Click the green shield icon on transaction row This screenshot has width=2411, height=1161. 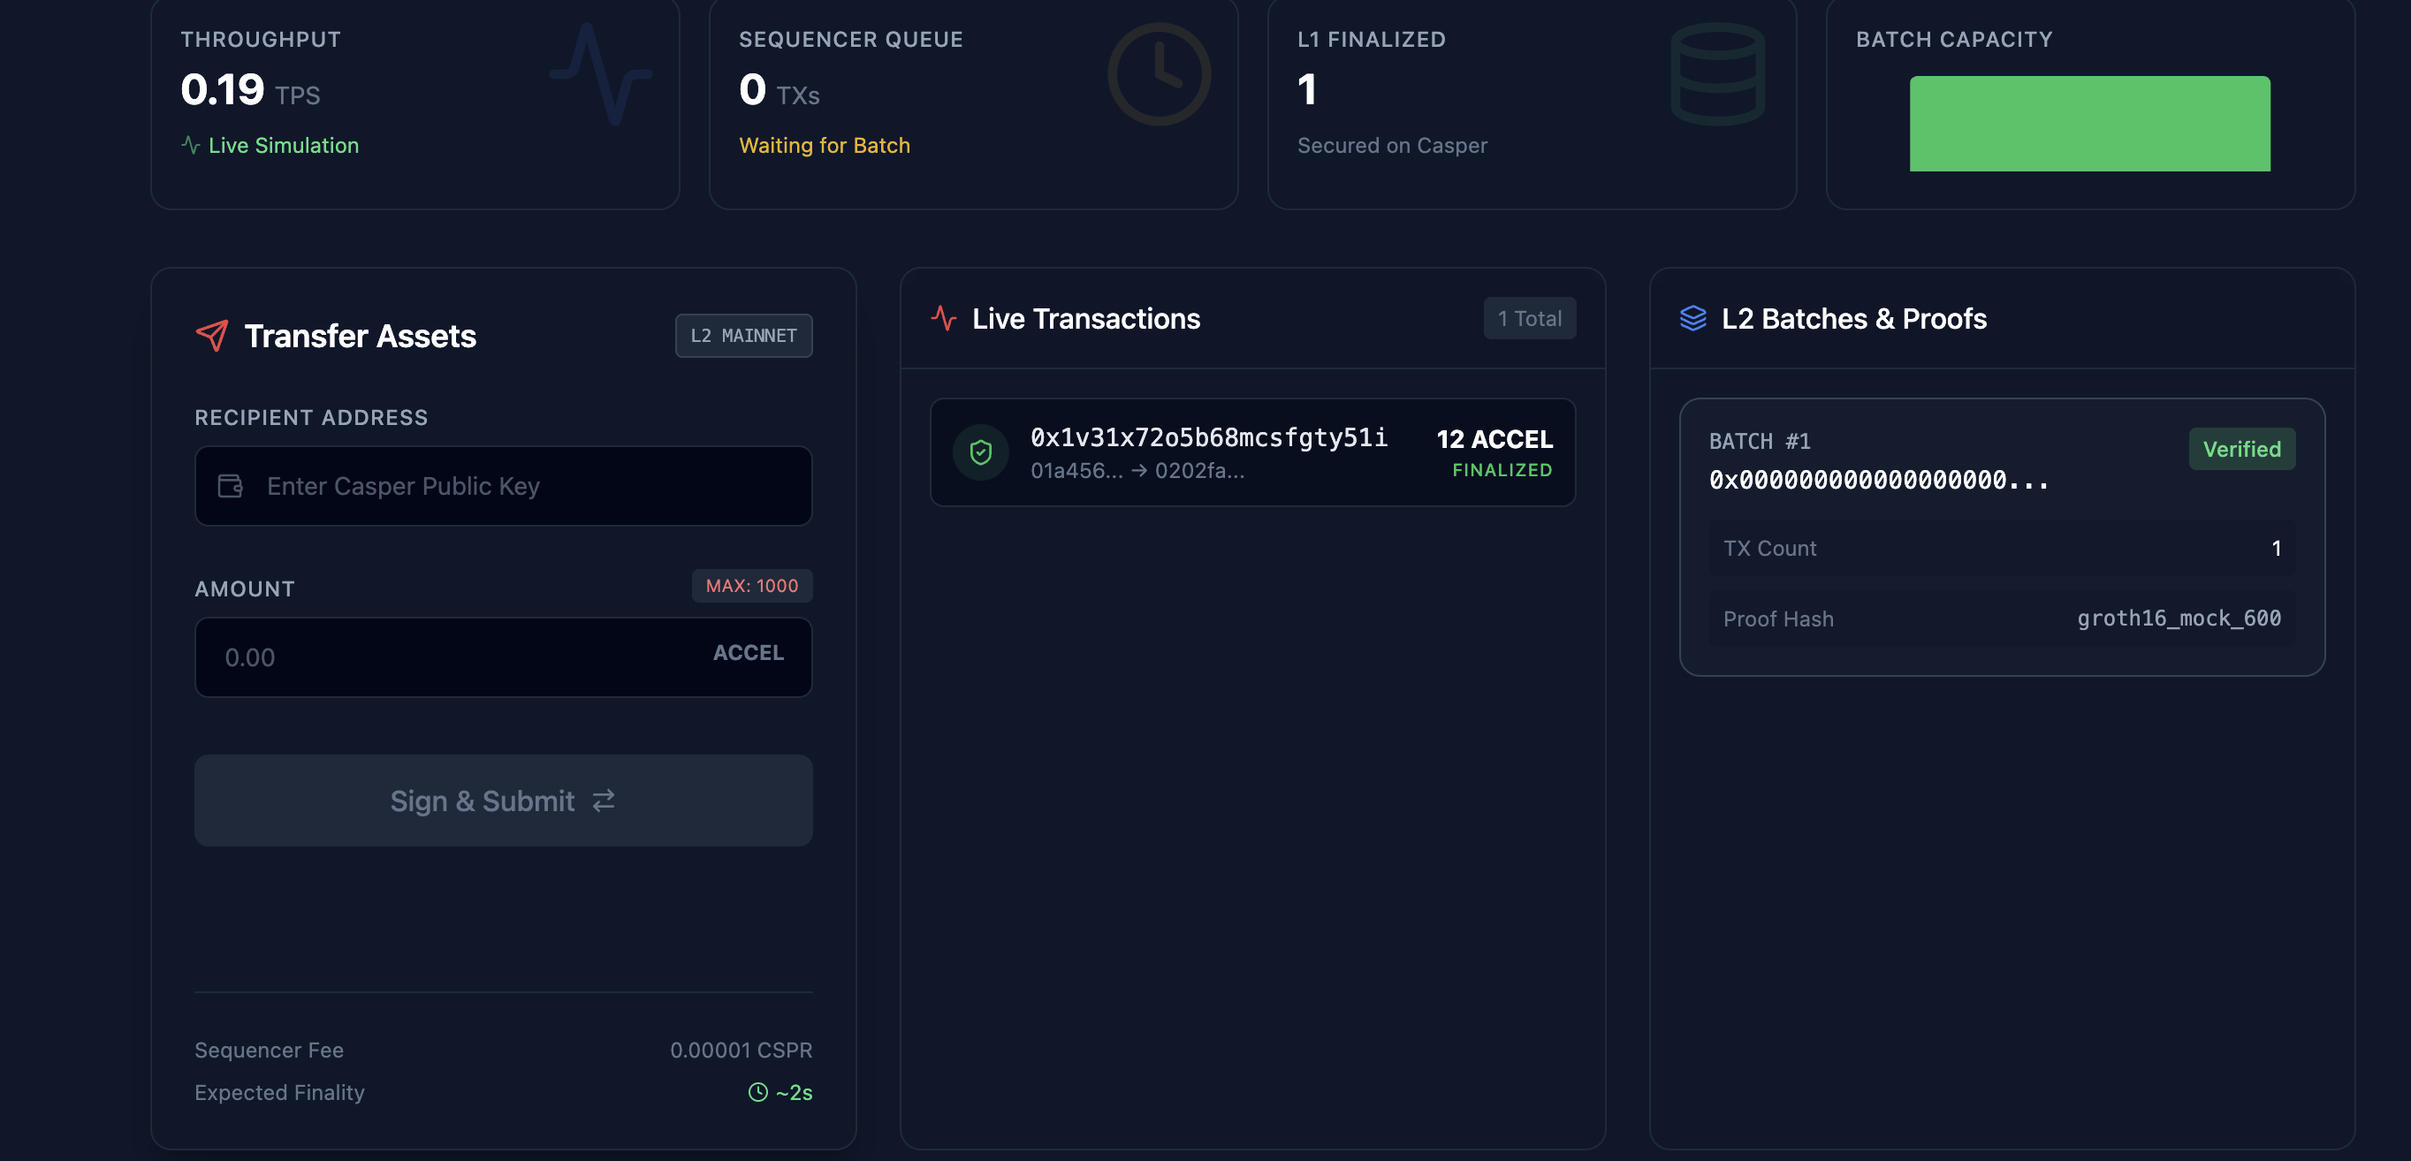tap(980, 452)
